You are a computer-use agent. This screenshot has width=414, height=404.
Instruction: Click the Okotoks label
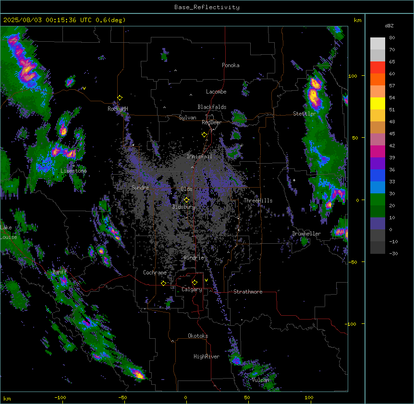pyautogui.click(x=198, y=336)
